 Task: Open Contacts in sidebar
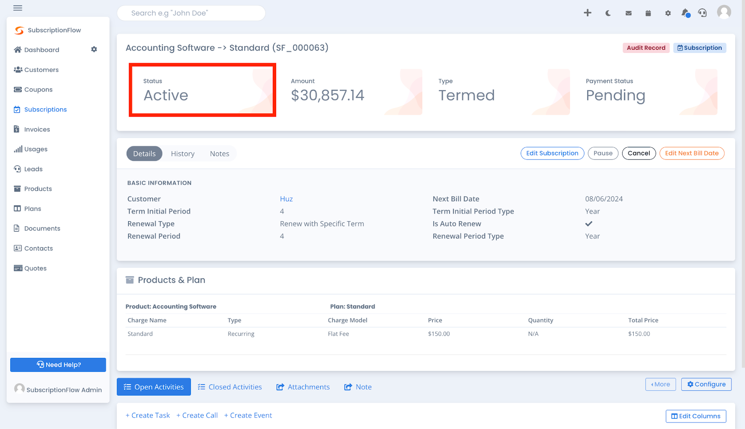pyautogui.click(x=34, y=249)
